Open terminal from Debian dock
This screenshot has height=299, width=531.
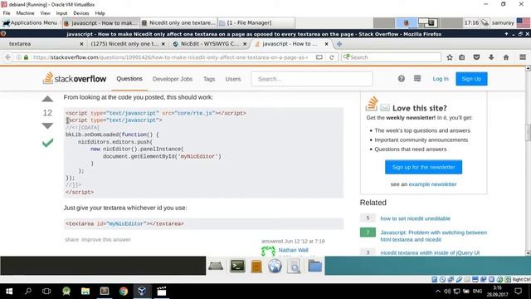237,266
